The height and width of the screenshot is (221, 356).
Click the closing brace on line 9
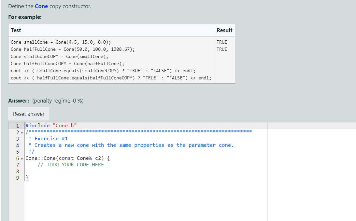point(27,178)
